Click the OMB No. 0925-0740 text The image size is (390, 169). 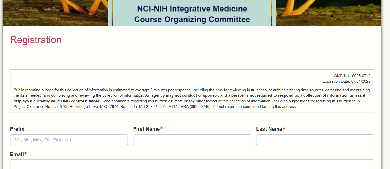coord(352,76)
